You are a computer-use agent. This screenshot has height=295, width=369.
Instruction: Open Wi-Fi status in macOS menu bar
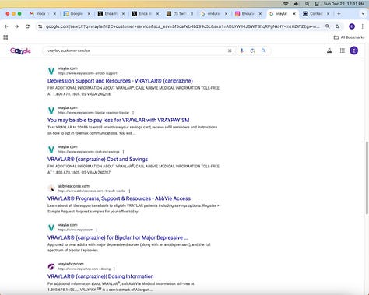pyautogui.click(x=286, y=4)
